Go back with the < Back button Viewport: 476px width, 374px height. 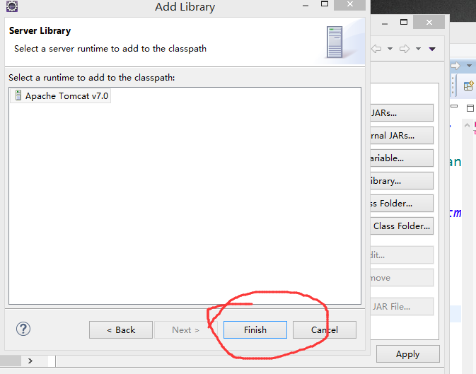point(121,329)
